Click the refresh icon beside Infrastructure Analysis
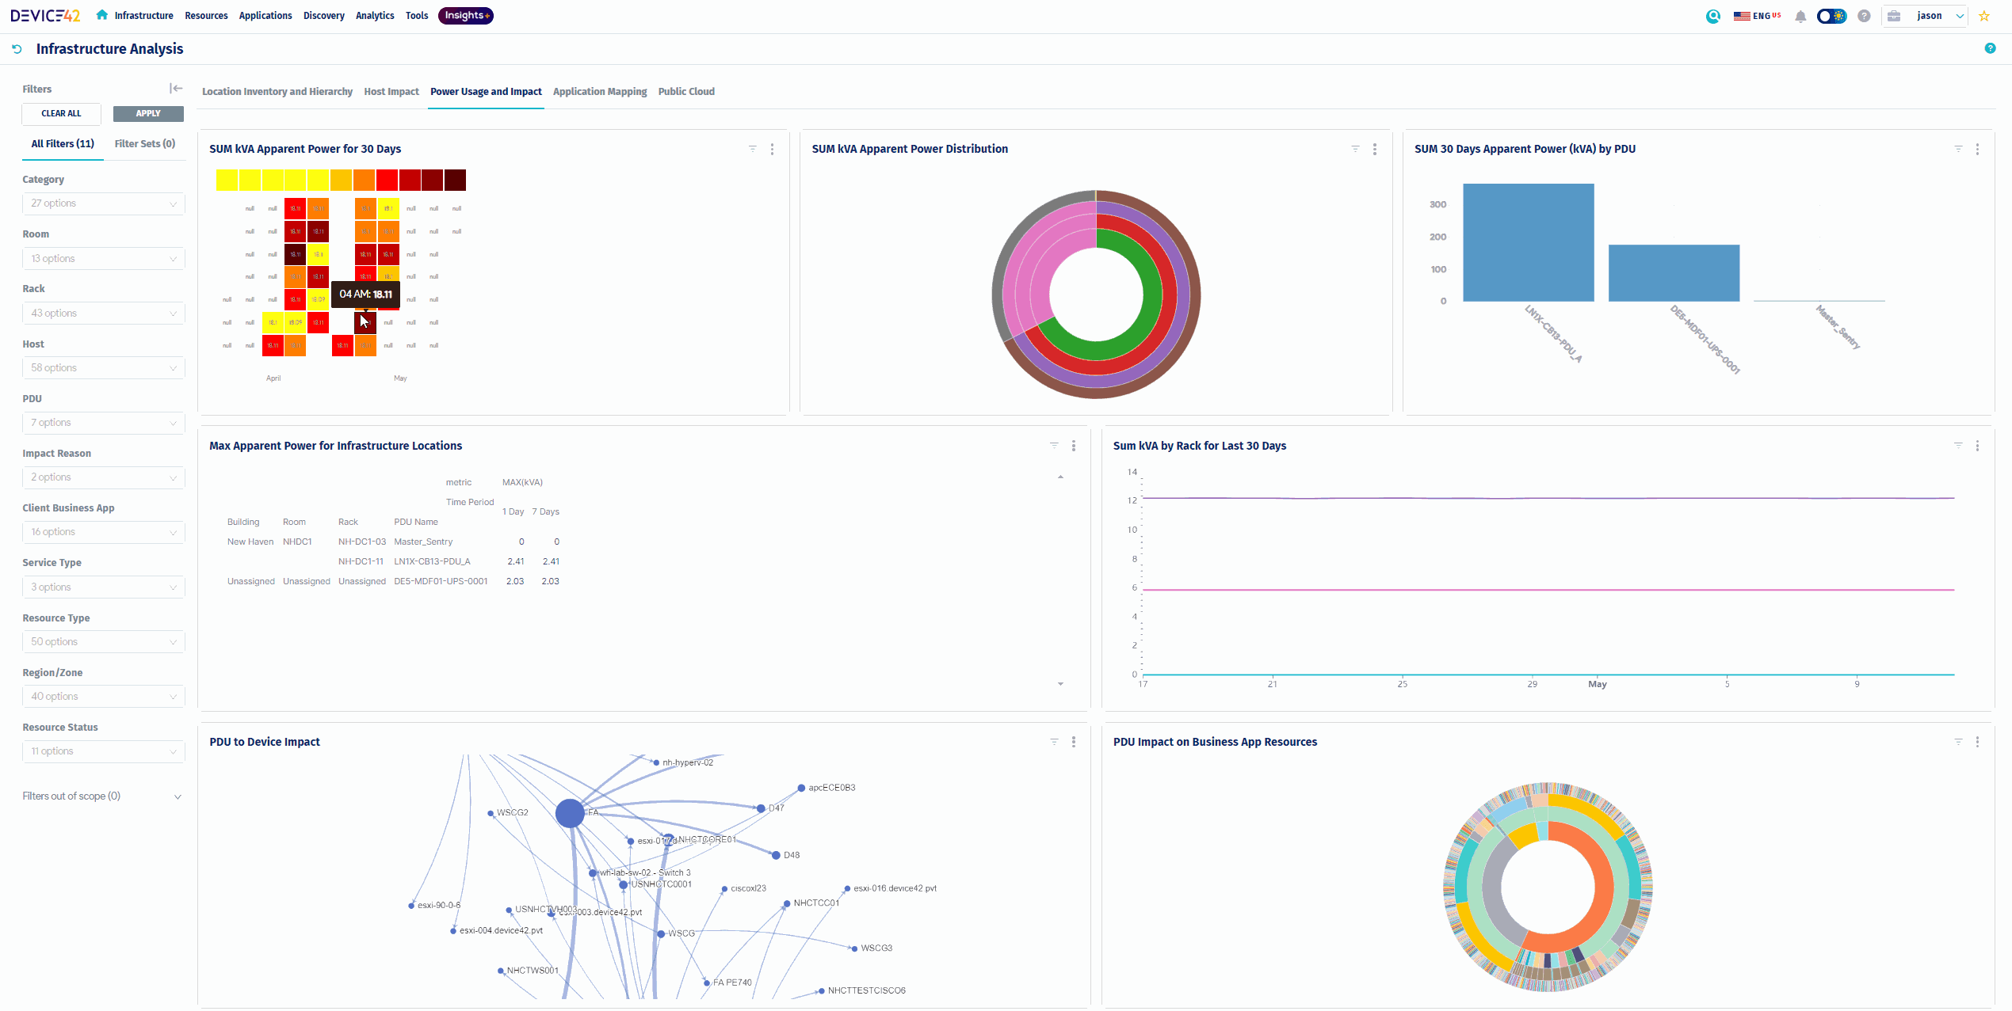2012x1011 pixels. tap(17, 49)
